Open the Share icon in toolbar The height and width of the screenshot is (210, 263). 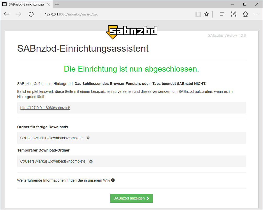click(x=245, y=14)
